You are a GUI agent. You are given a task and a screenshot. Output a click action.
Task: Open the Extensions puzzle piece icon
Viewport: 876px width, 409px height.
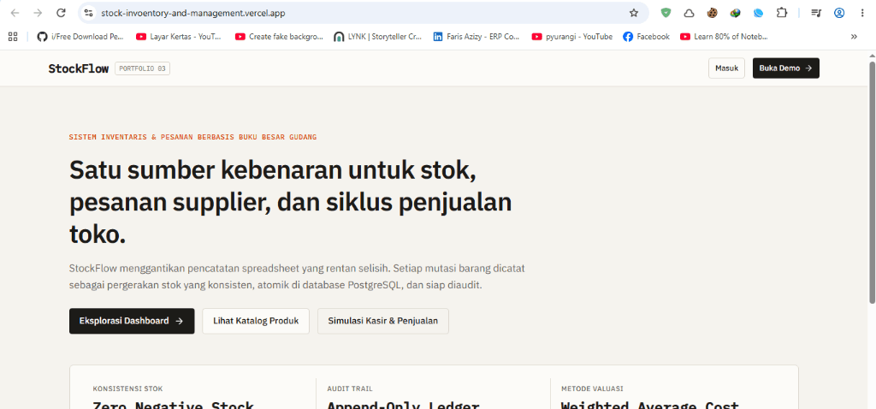pos(782,13)
